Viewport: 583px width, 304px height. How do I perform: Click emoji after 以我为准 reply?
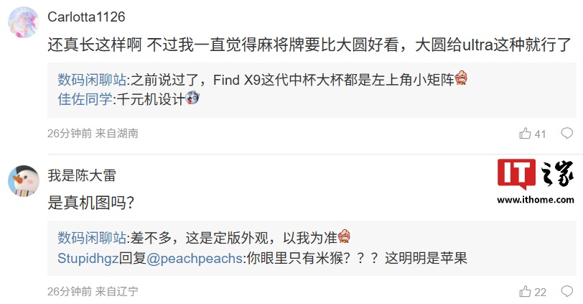(x=344, y=236)
